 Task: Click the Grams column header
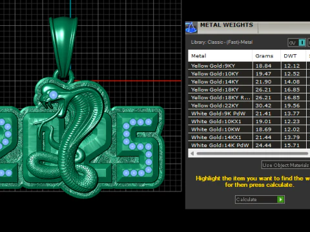tap(267, 56)
